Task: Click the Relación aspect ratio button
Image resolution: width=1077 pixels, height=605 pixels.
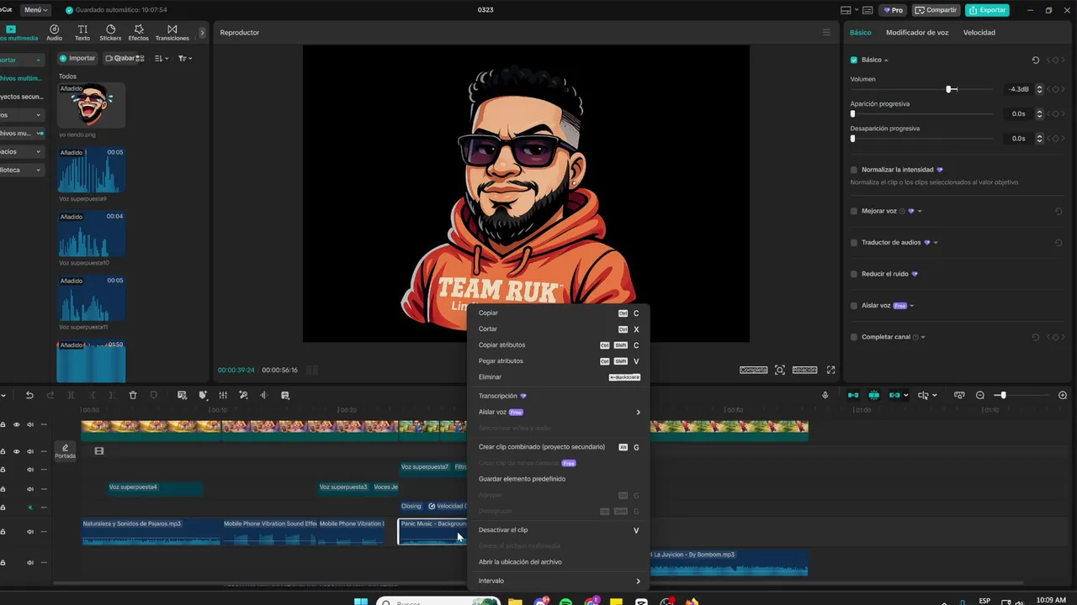Action: tap(804, 370)
